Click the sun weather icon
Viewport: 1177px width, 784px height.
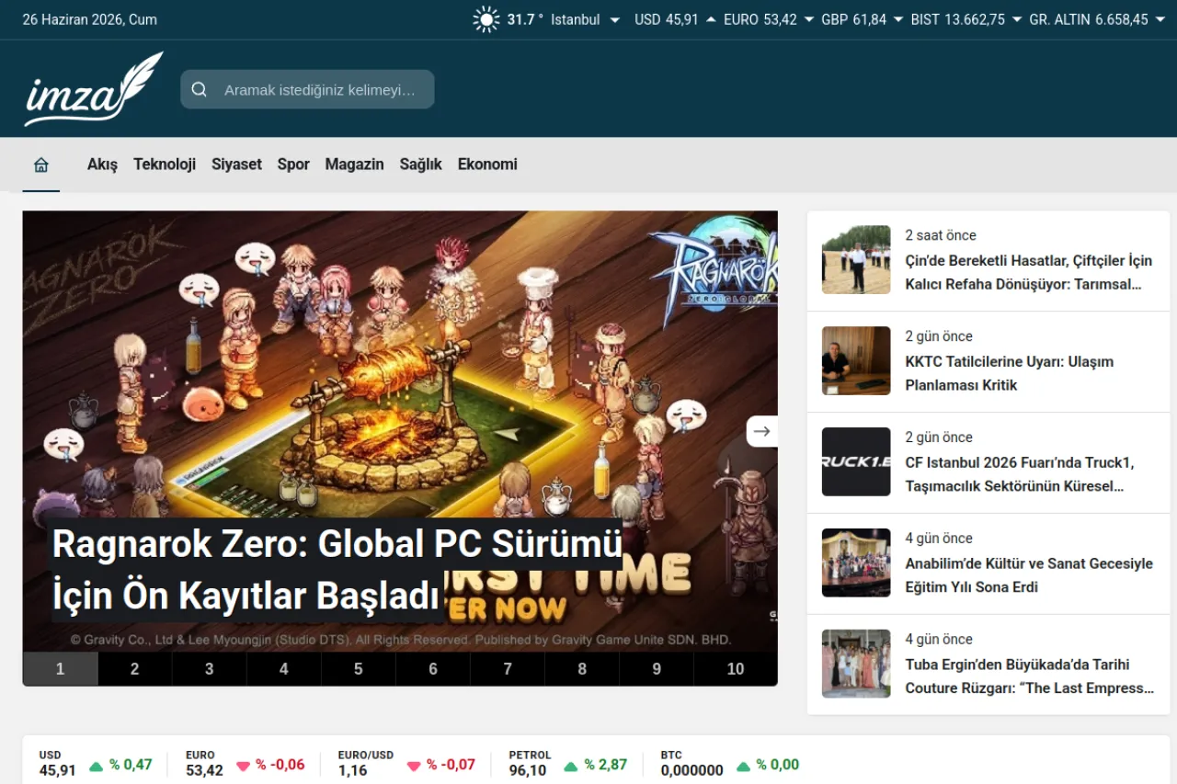tap(486, 19)
